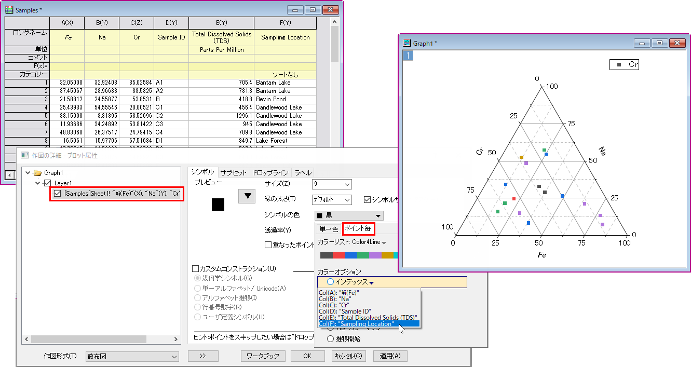Pick the red swatch in color list
This screenshot has height=367, width=691.
[338, 255]
